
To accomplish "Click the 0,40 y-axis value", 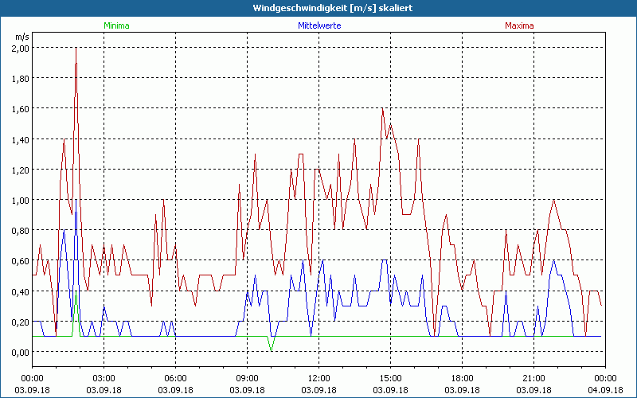I will (x=20, y=291).
